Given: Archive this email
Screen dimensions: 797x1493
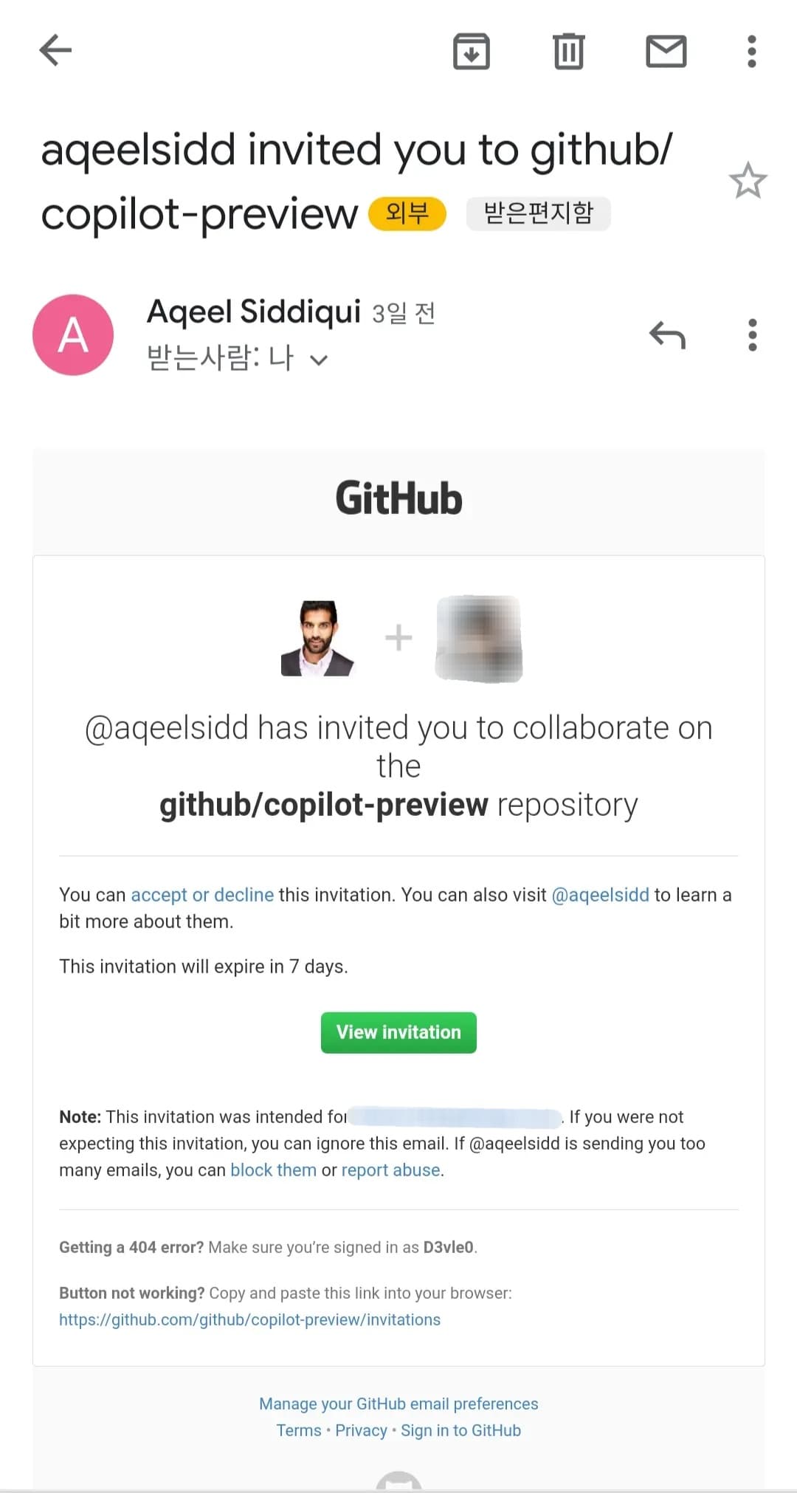Looking at the screenshot, I should (x=472, y=52).
